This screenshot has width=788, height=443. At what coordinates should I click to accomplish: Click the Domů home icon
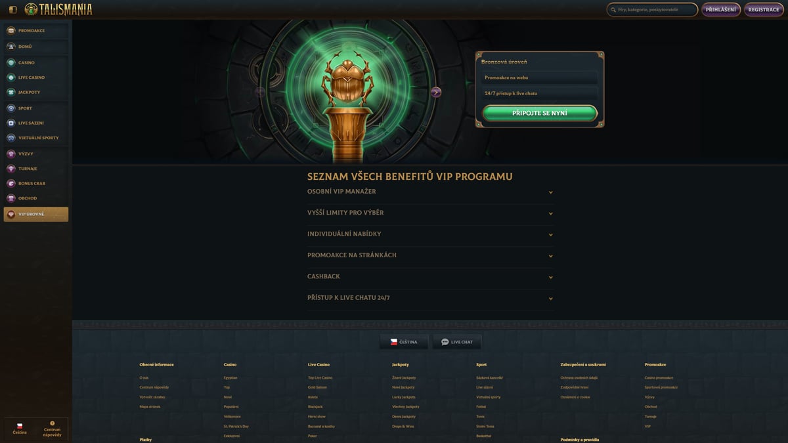point(11,47)
